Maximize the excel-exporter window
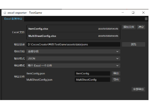150x112 pixels. pos(133,13)
